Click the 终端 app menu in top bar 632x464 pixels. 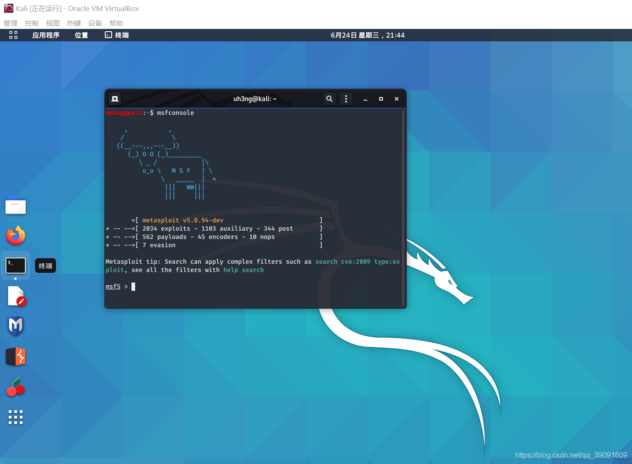click(x=117, y=35)
